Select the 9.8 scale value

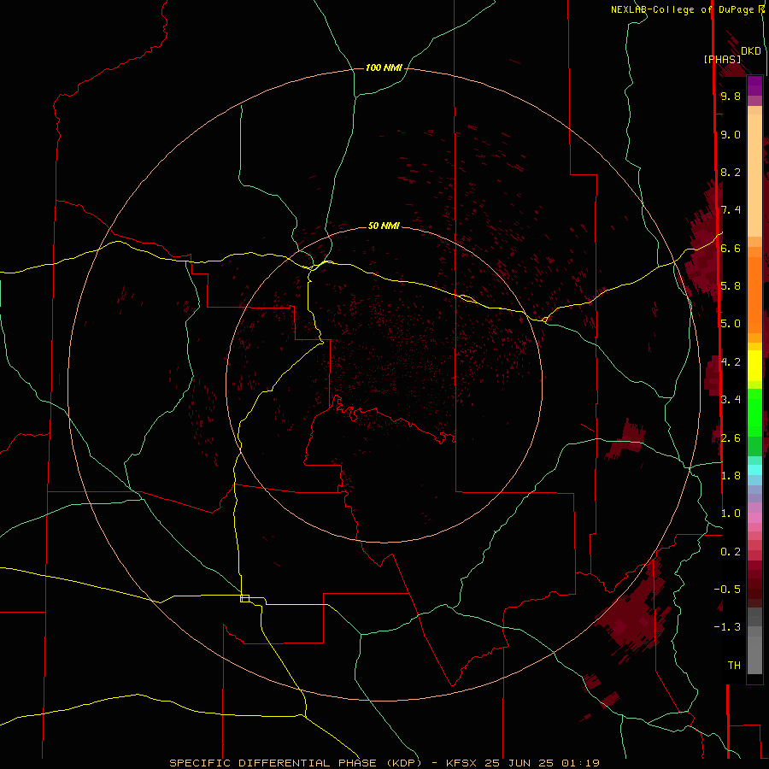[731, 96]
